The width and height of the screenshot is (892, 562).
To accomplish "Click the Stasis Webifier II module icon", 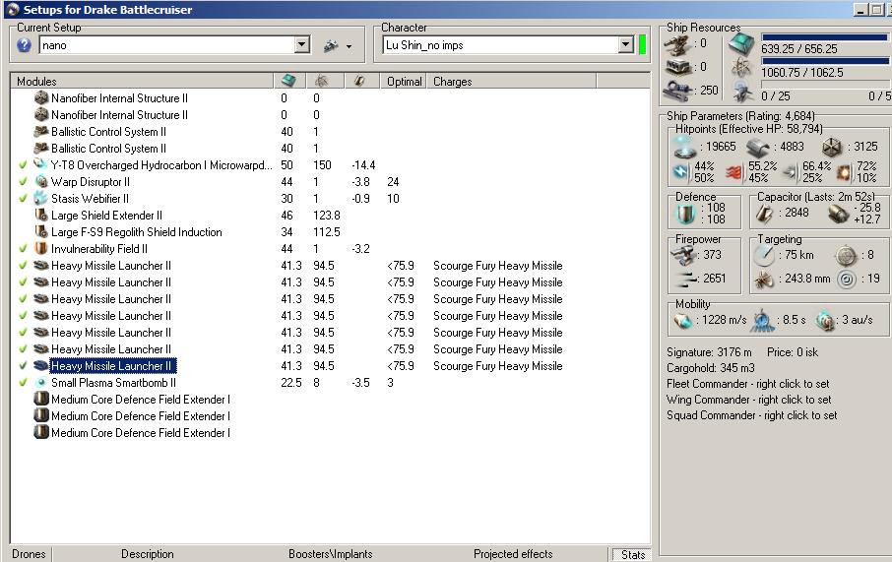I will coord(41,199).
